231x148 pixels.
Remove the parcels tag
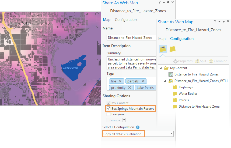click(x=143, y=81)
